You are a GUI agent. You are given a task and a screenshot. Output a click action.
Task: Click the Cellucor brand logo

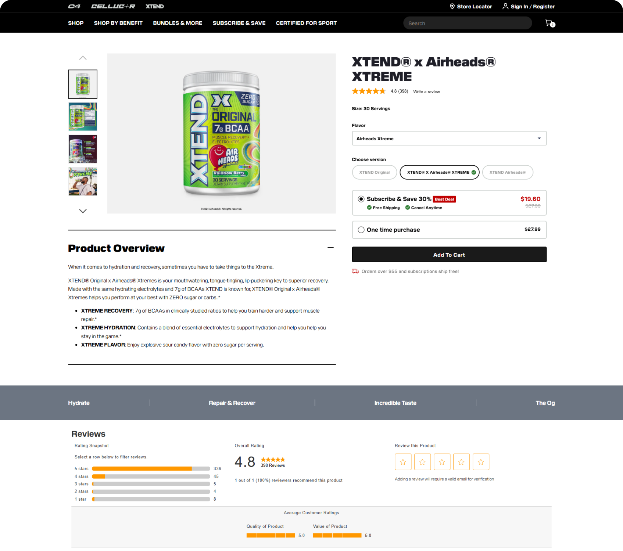[113, 6]
